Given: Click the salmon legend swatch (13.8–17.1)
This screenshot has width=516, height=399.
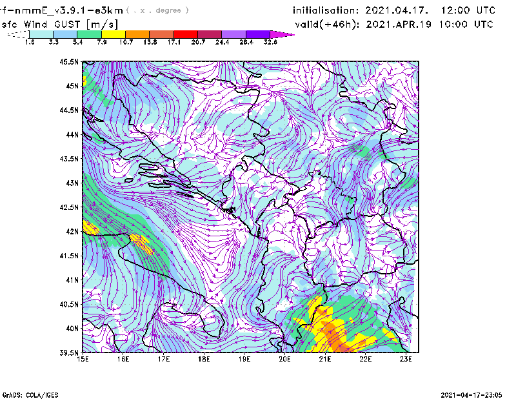Looking at the screenshot, I should [162, 34].
